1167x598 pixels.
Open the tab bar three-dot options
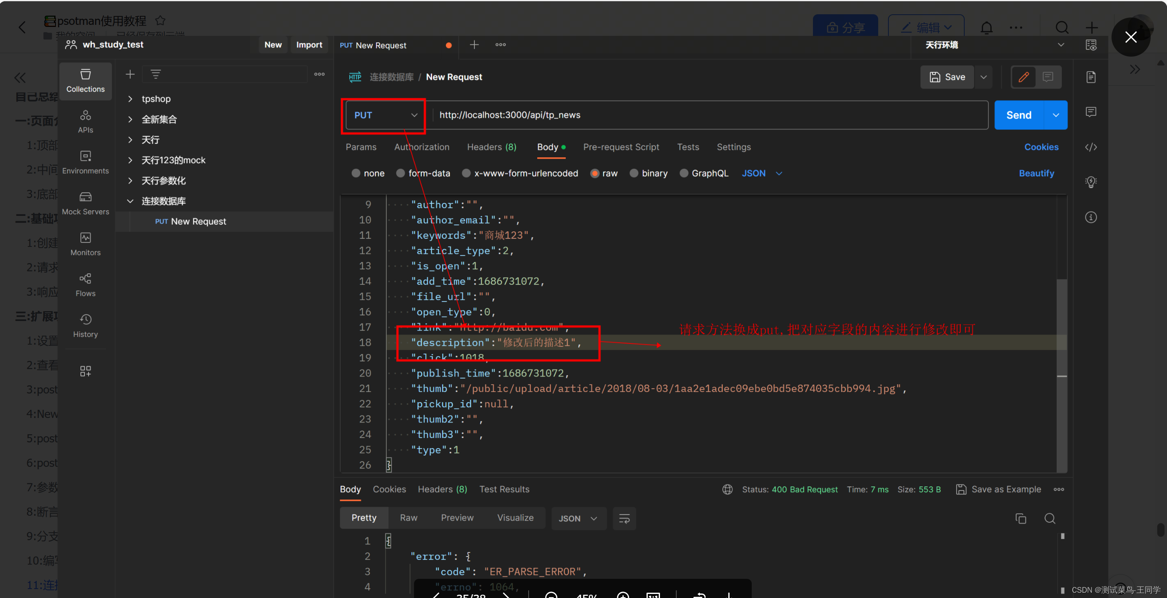[x=500, y=44]
